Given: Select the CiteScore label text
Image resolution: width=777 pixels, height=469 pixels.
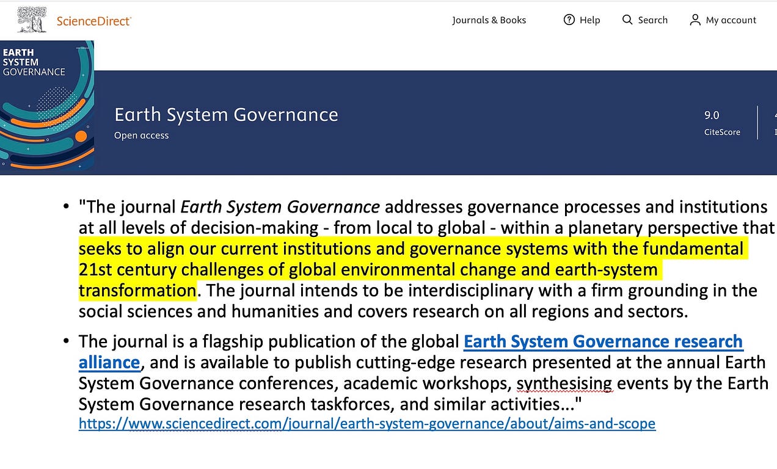Looking at the screenshot, I should tap(722, 132).
